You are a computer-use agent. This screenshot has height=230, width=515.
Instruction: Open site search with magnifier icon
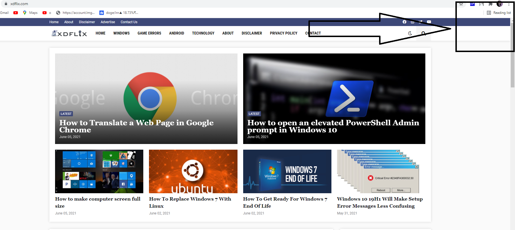tap(424, 33)
